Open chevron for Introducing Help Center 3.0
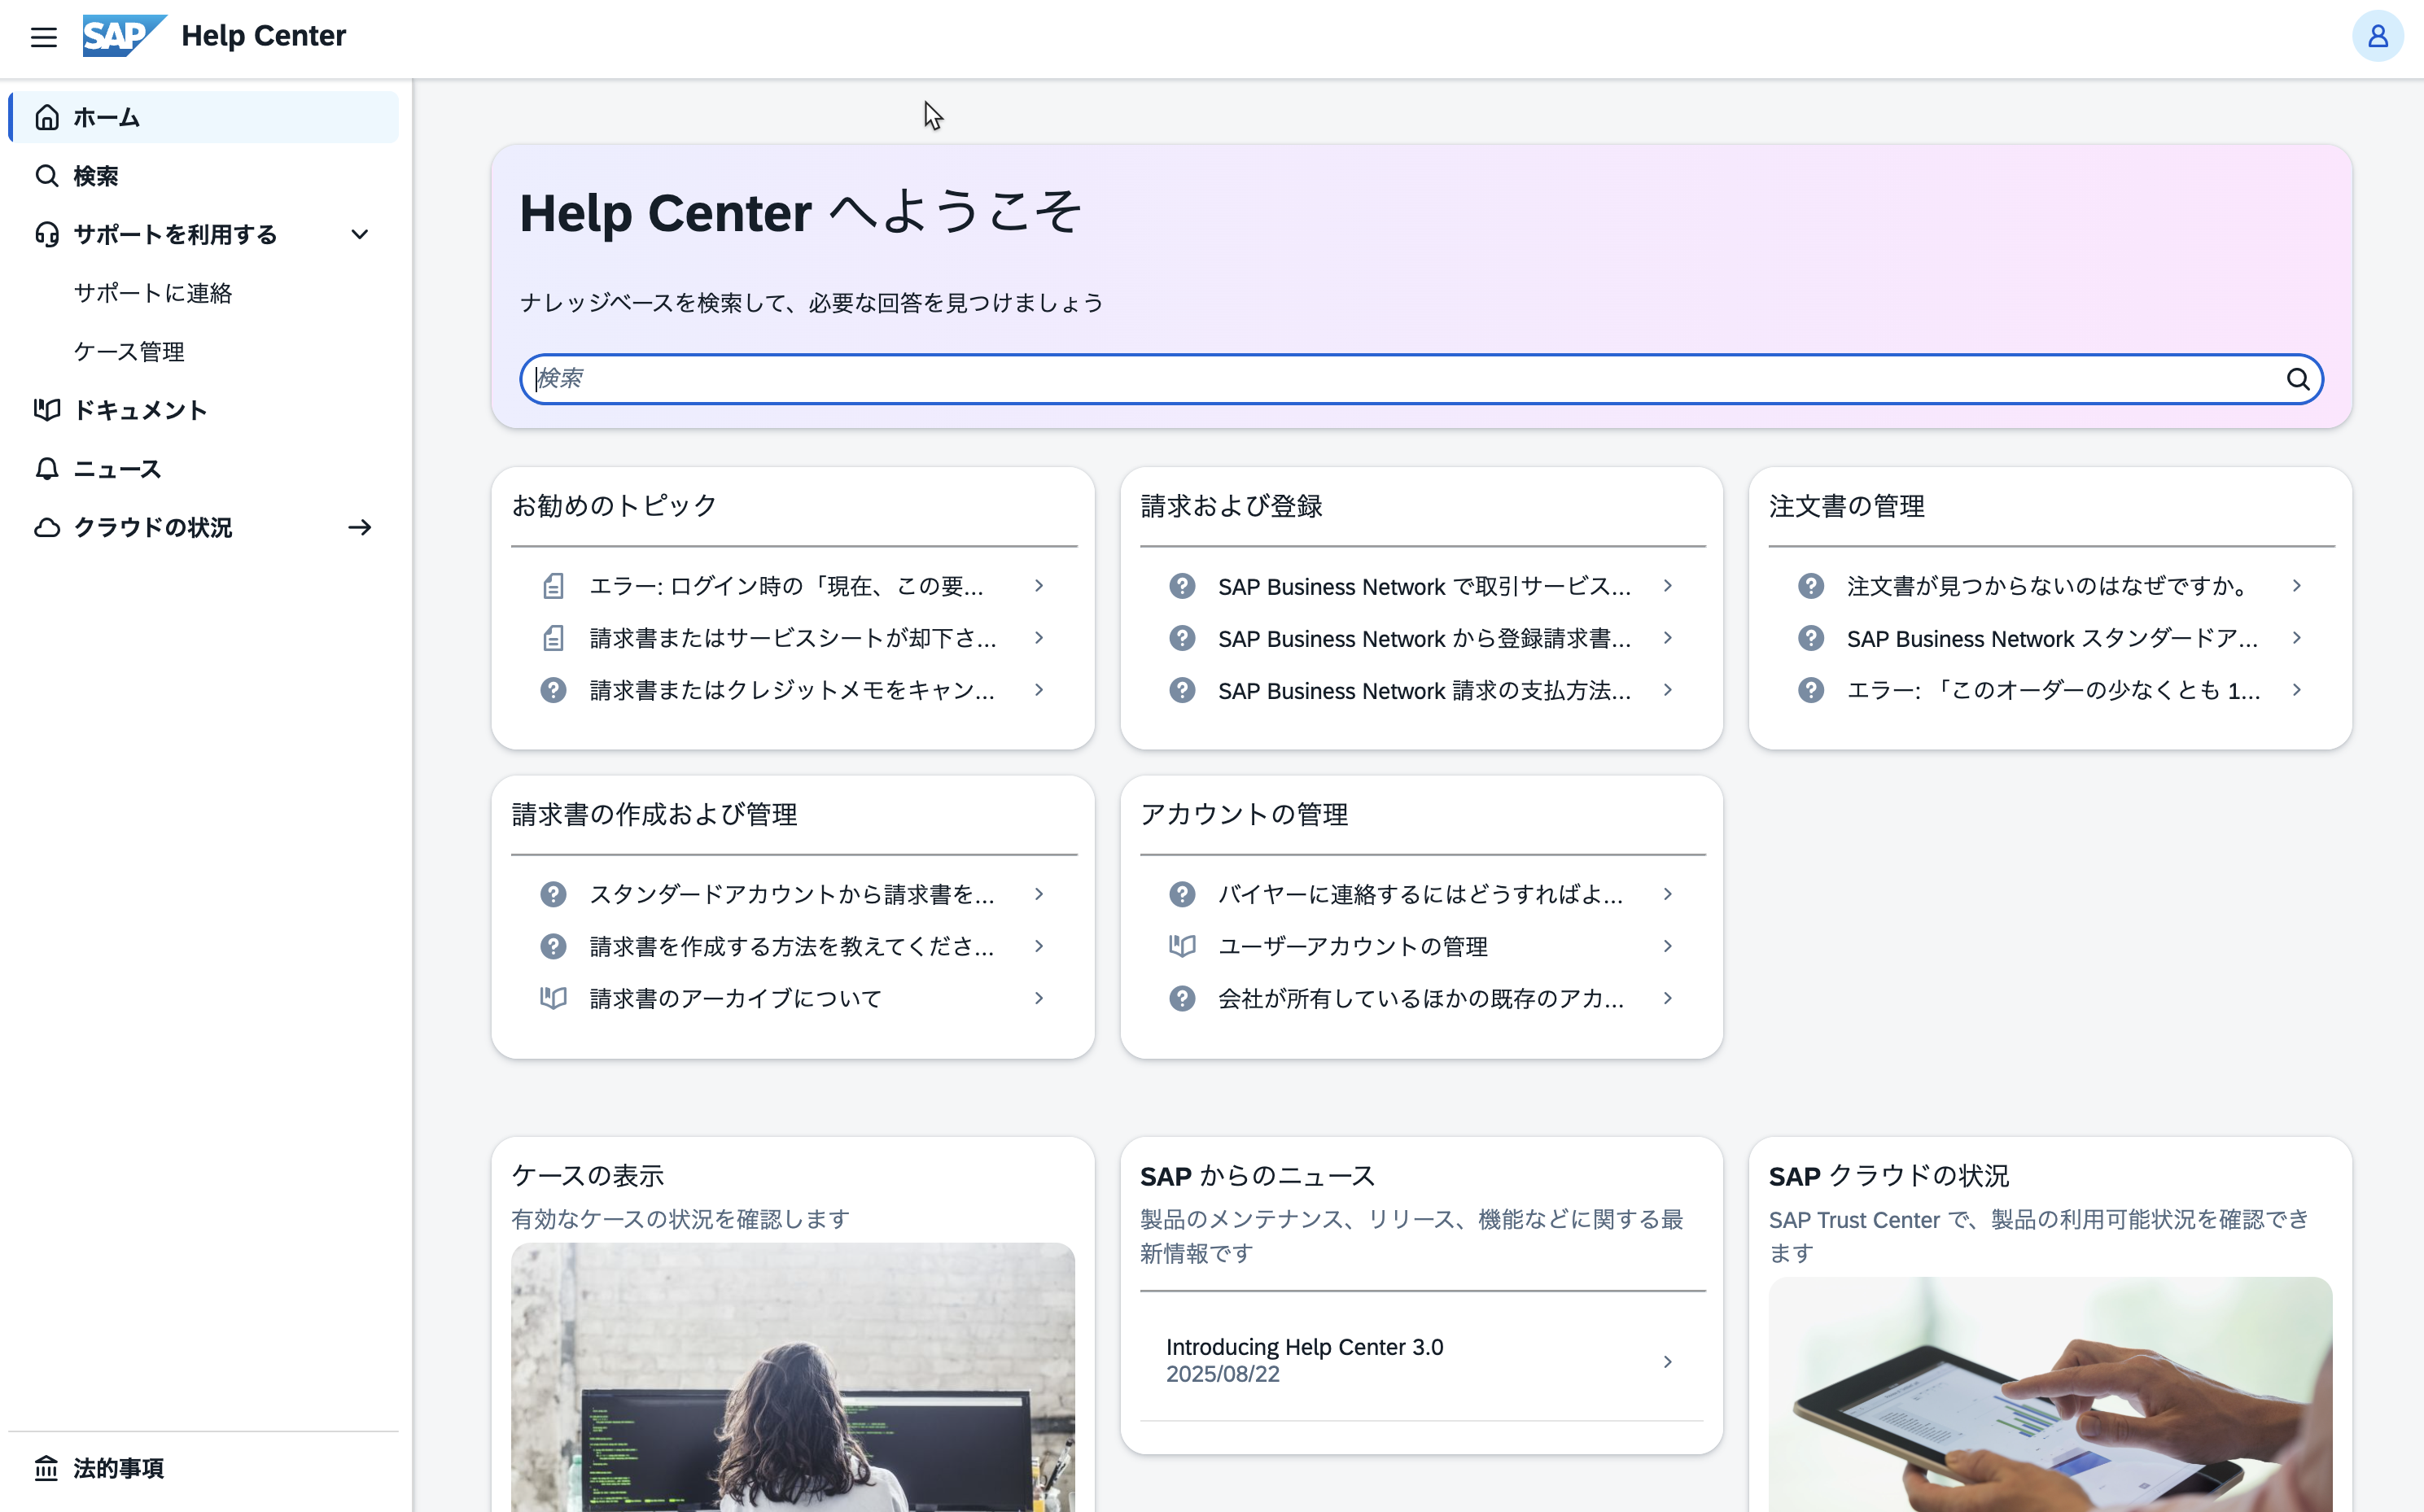 pyautogui.click(x=1667, y=1361)
